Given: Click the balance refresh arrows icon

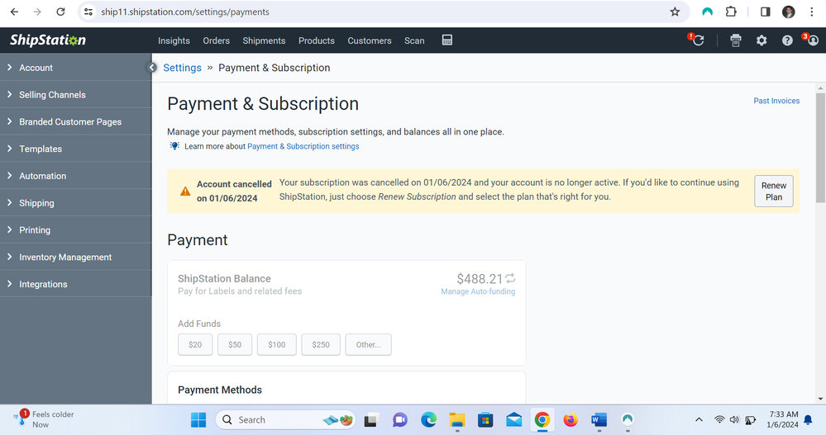Looking at the screenshot, I should pyautogui.click(x=510, y=278).
